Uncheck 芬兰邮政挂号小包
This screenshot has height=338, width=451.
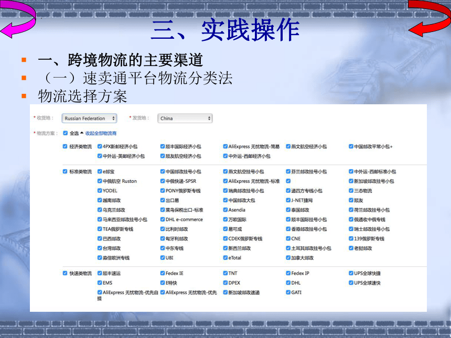pyautogui.click(x=288, y=171)
